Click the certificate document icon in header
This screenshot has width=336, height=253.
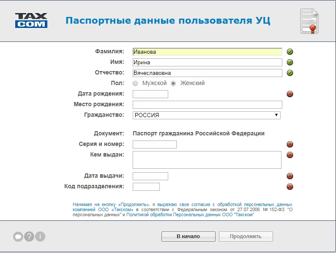(x=309, y=21)
